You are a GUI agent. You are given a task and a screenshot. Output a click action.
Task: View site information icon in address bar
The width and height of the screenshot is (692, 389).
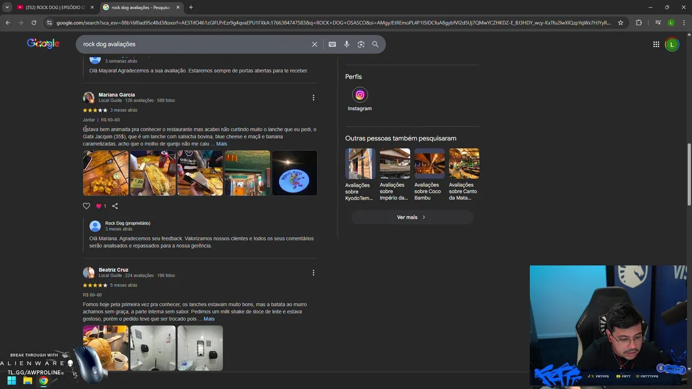[x=49, y=23]
